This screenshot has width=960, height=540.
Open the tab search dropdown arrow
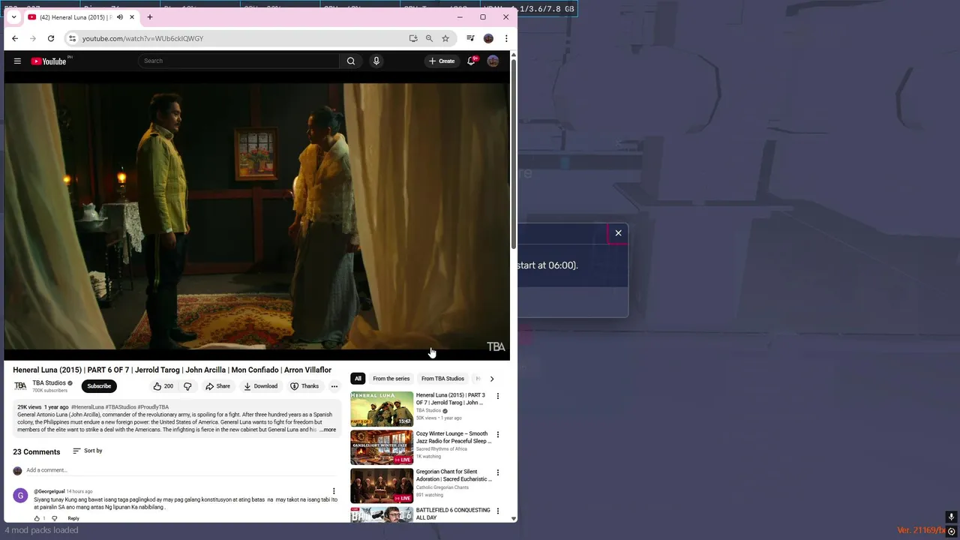point(13,16)
